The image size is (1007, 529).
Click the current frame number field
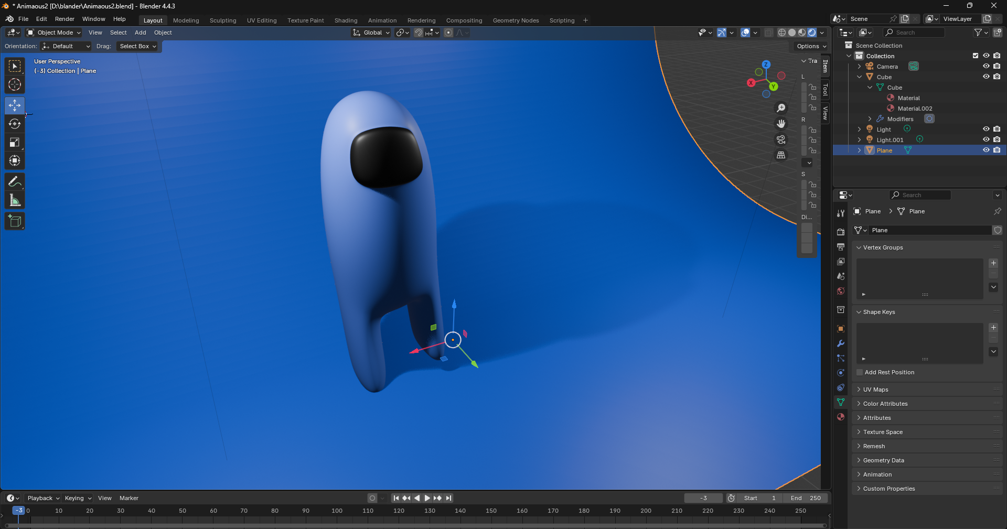tap(703, 498)
